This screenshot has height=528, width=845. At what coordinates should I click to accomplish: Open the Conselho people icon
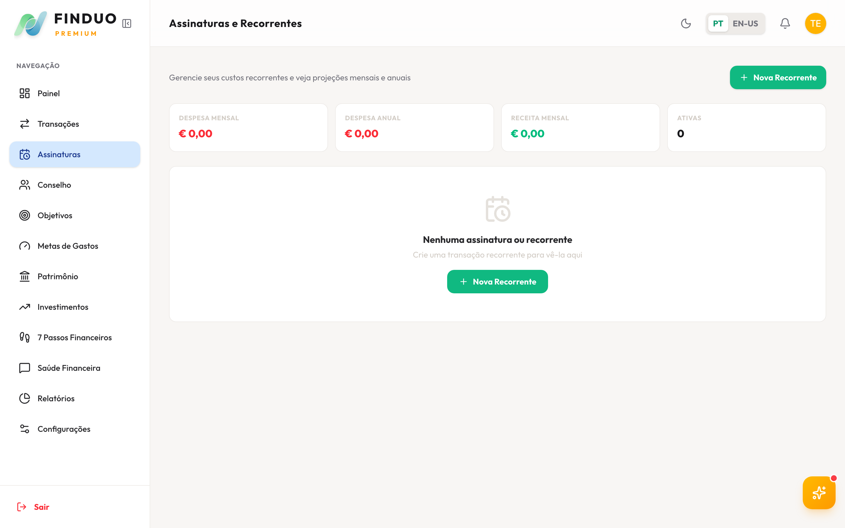tap(24, 185)
